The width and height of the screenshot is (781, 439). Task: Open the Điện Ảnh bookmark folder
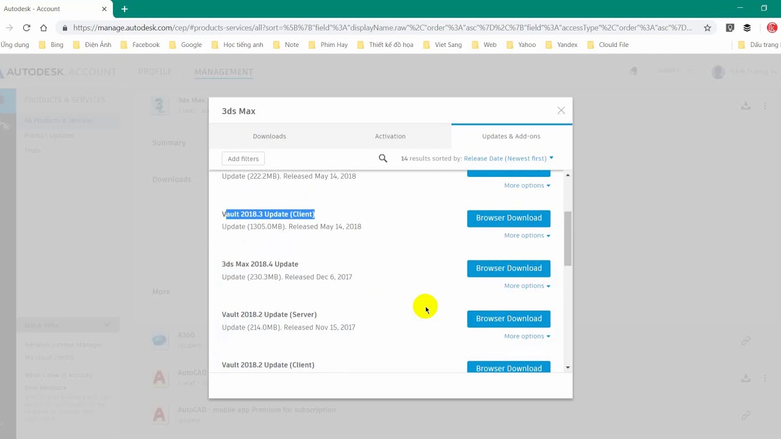[92, 45]
